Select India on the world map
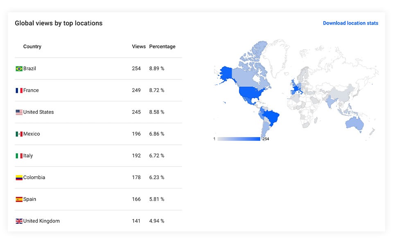 click(331, 102)
